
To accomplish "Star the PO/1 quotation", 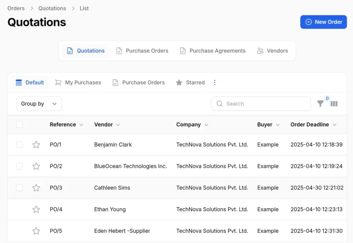I will tap(36, 145).
